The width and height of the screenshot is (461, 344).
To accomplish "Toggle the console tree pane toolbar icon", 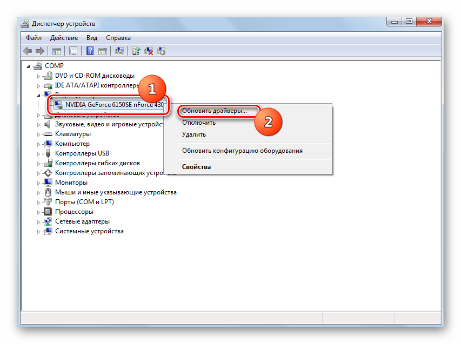I will coord(56,51).
